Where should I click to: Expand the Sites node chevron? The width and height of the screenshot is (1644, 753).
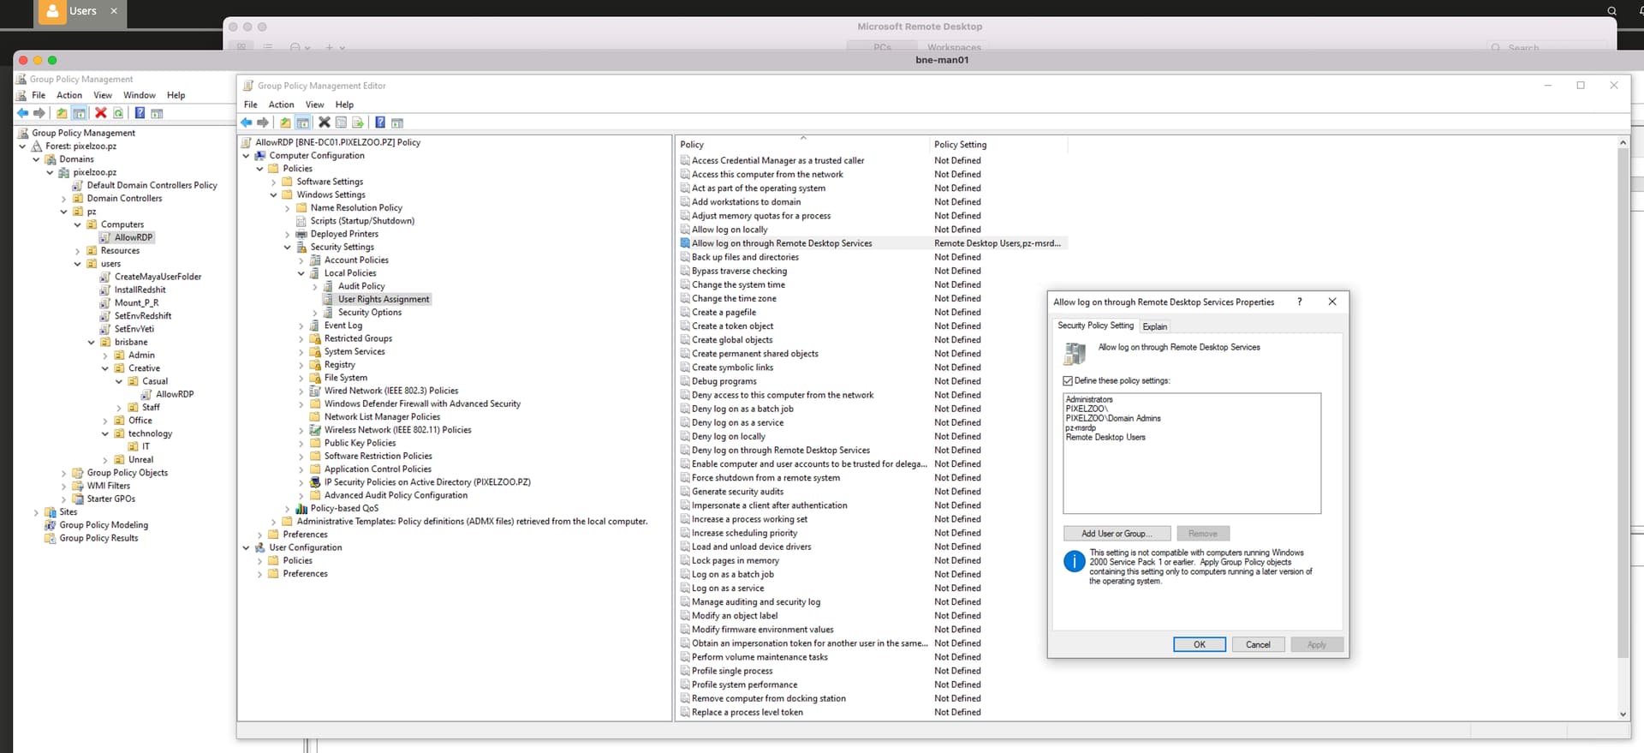pyautogui.click(x=36, y=512)
